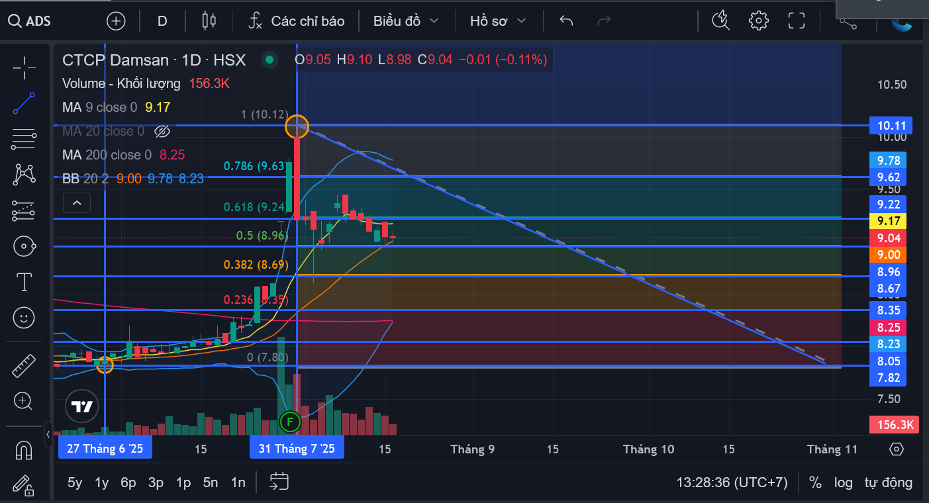Click the orange anchor circle at the 10.12 high
The image size is (929, 503).
tap(297, 126)
